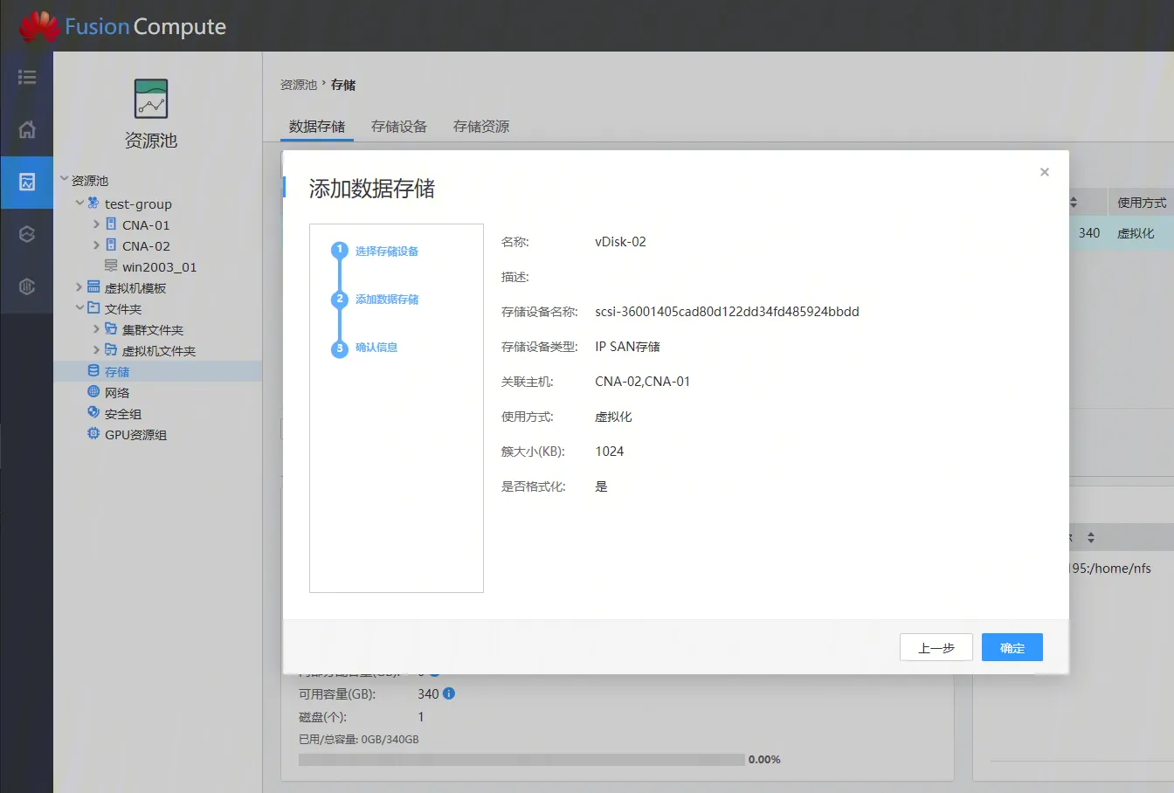This screenshot has height=793, width=1174.
Task: Select win2003_01 virtual machine in tree
Action: point(159,267)
